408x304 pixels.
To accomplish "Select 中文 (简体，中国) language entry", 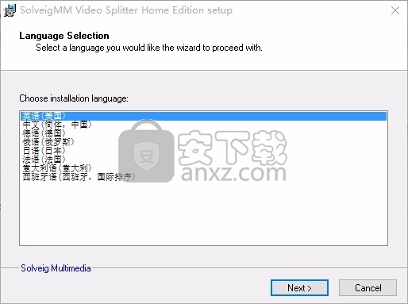I will (x=203, y=125).
